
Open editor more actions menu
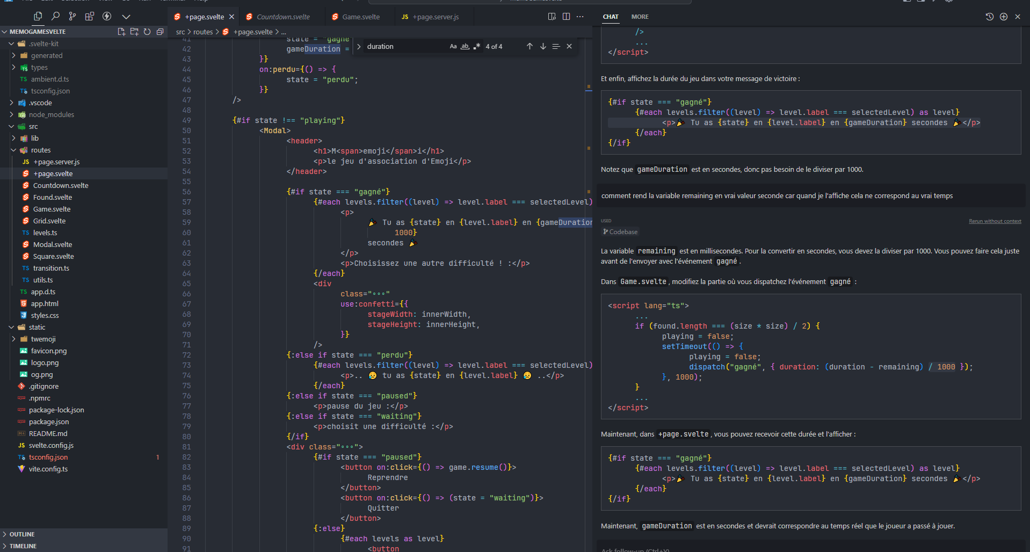[x=580, y=17]
